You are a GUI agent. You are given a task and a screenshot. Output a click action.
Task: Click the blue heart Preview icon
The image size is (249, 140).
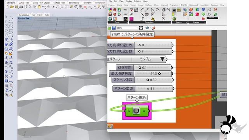pos(203,10)
